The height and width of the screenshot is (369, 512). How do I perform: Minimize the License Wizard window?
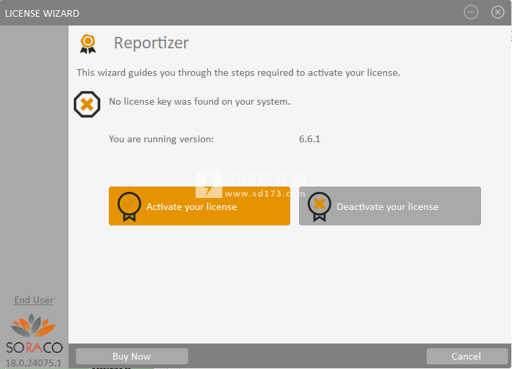(471, 12)
